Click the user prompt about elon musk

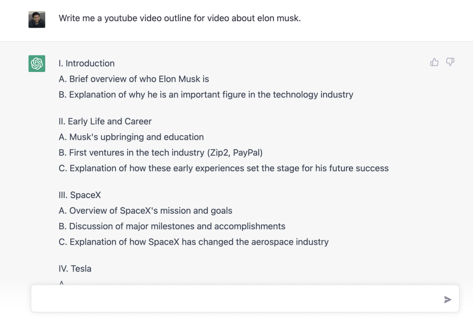pos(180,18)
